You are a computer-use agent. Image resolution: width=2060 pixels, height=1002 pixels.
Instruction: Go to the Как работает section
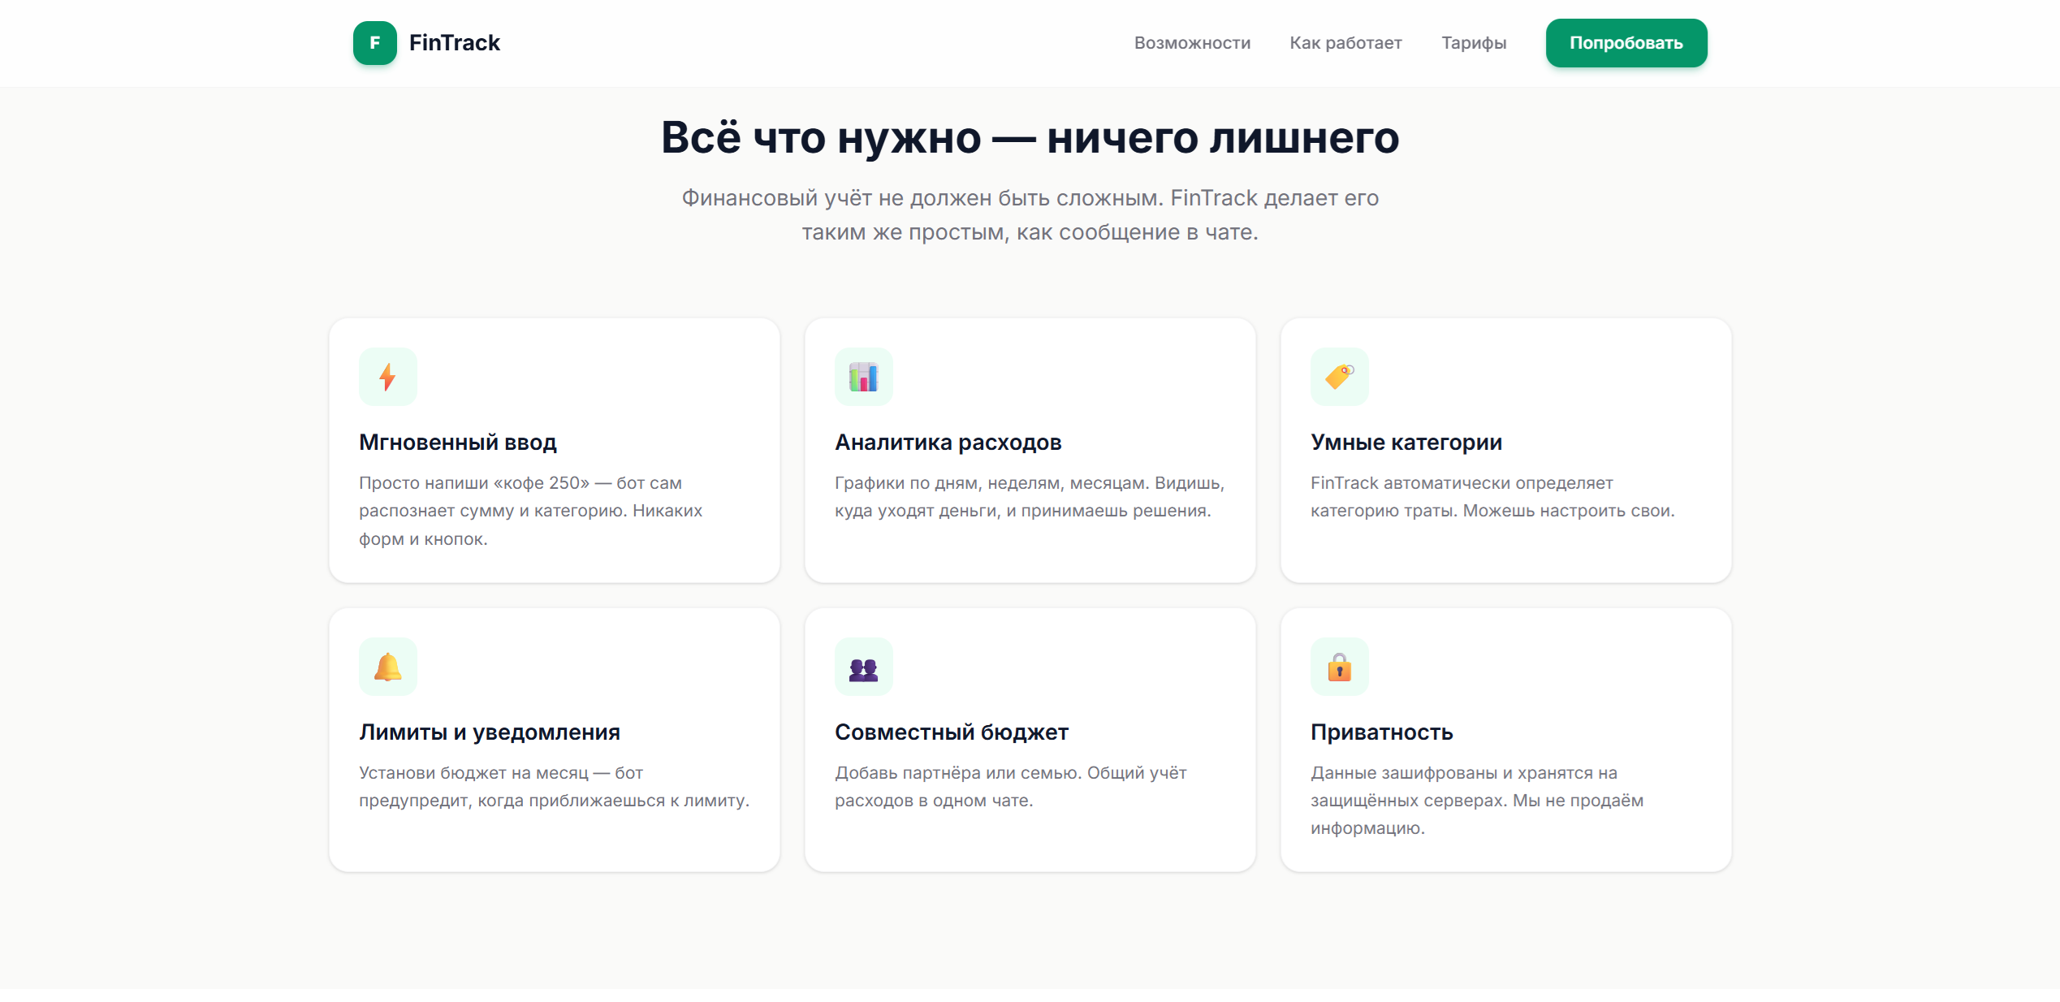coord(1345,42)
